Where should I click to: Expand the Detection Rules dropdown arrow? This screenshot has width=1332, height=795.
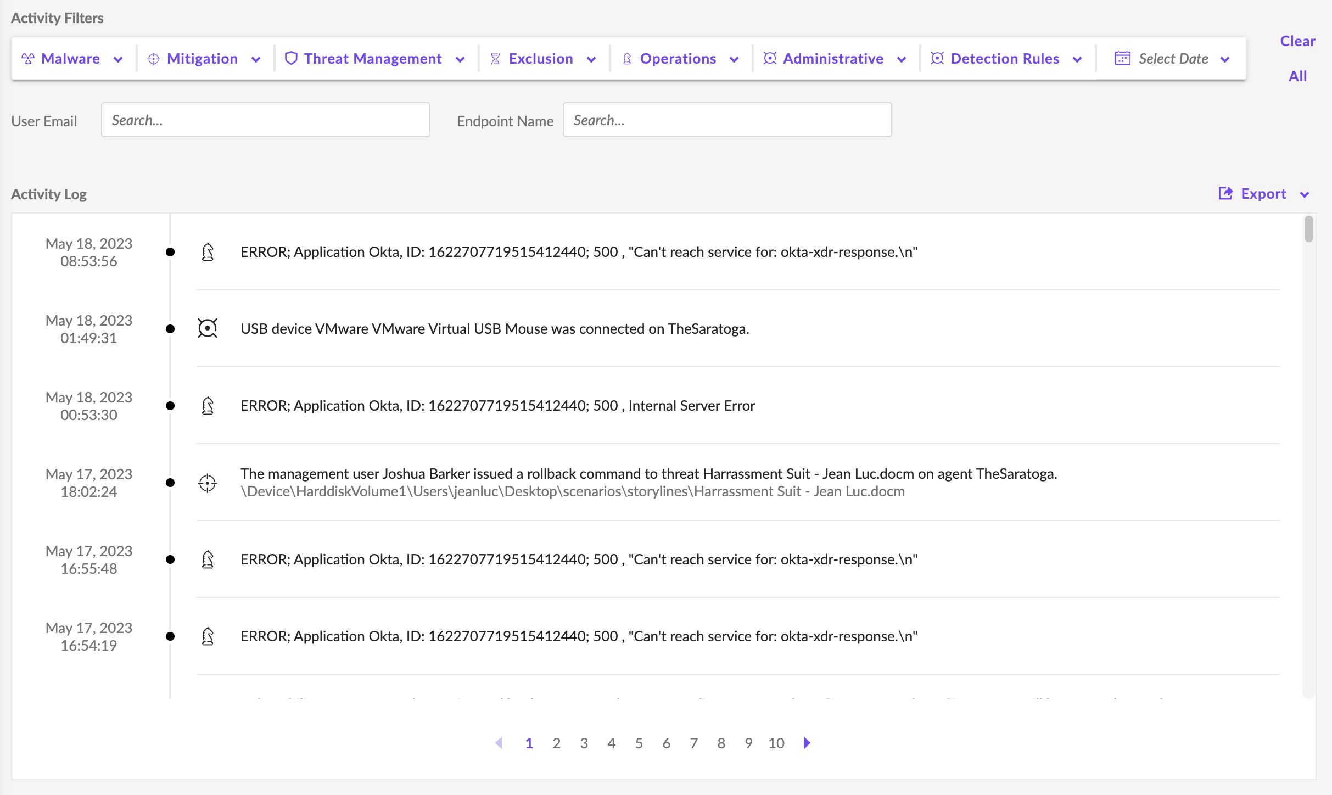point(1077,59)
